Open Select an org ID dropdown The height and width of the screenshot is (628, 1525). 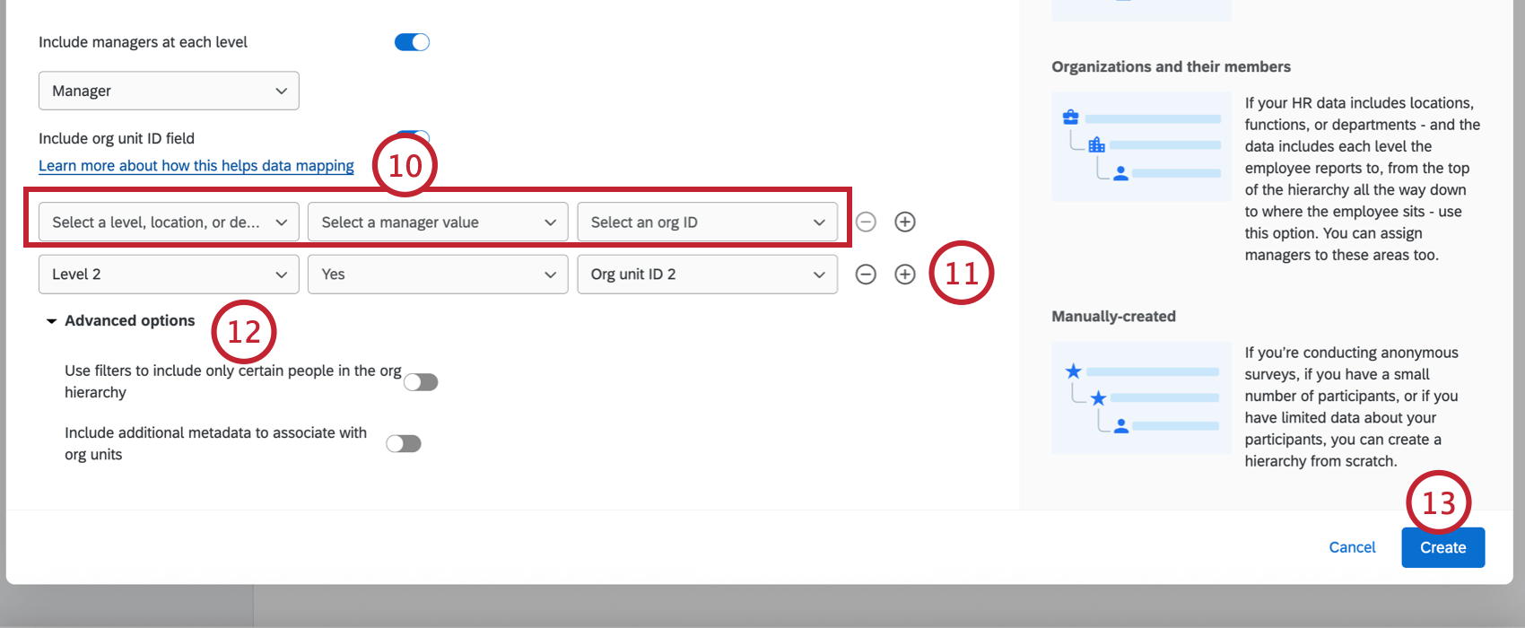coord(707,222)
